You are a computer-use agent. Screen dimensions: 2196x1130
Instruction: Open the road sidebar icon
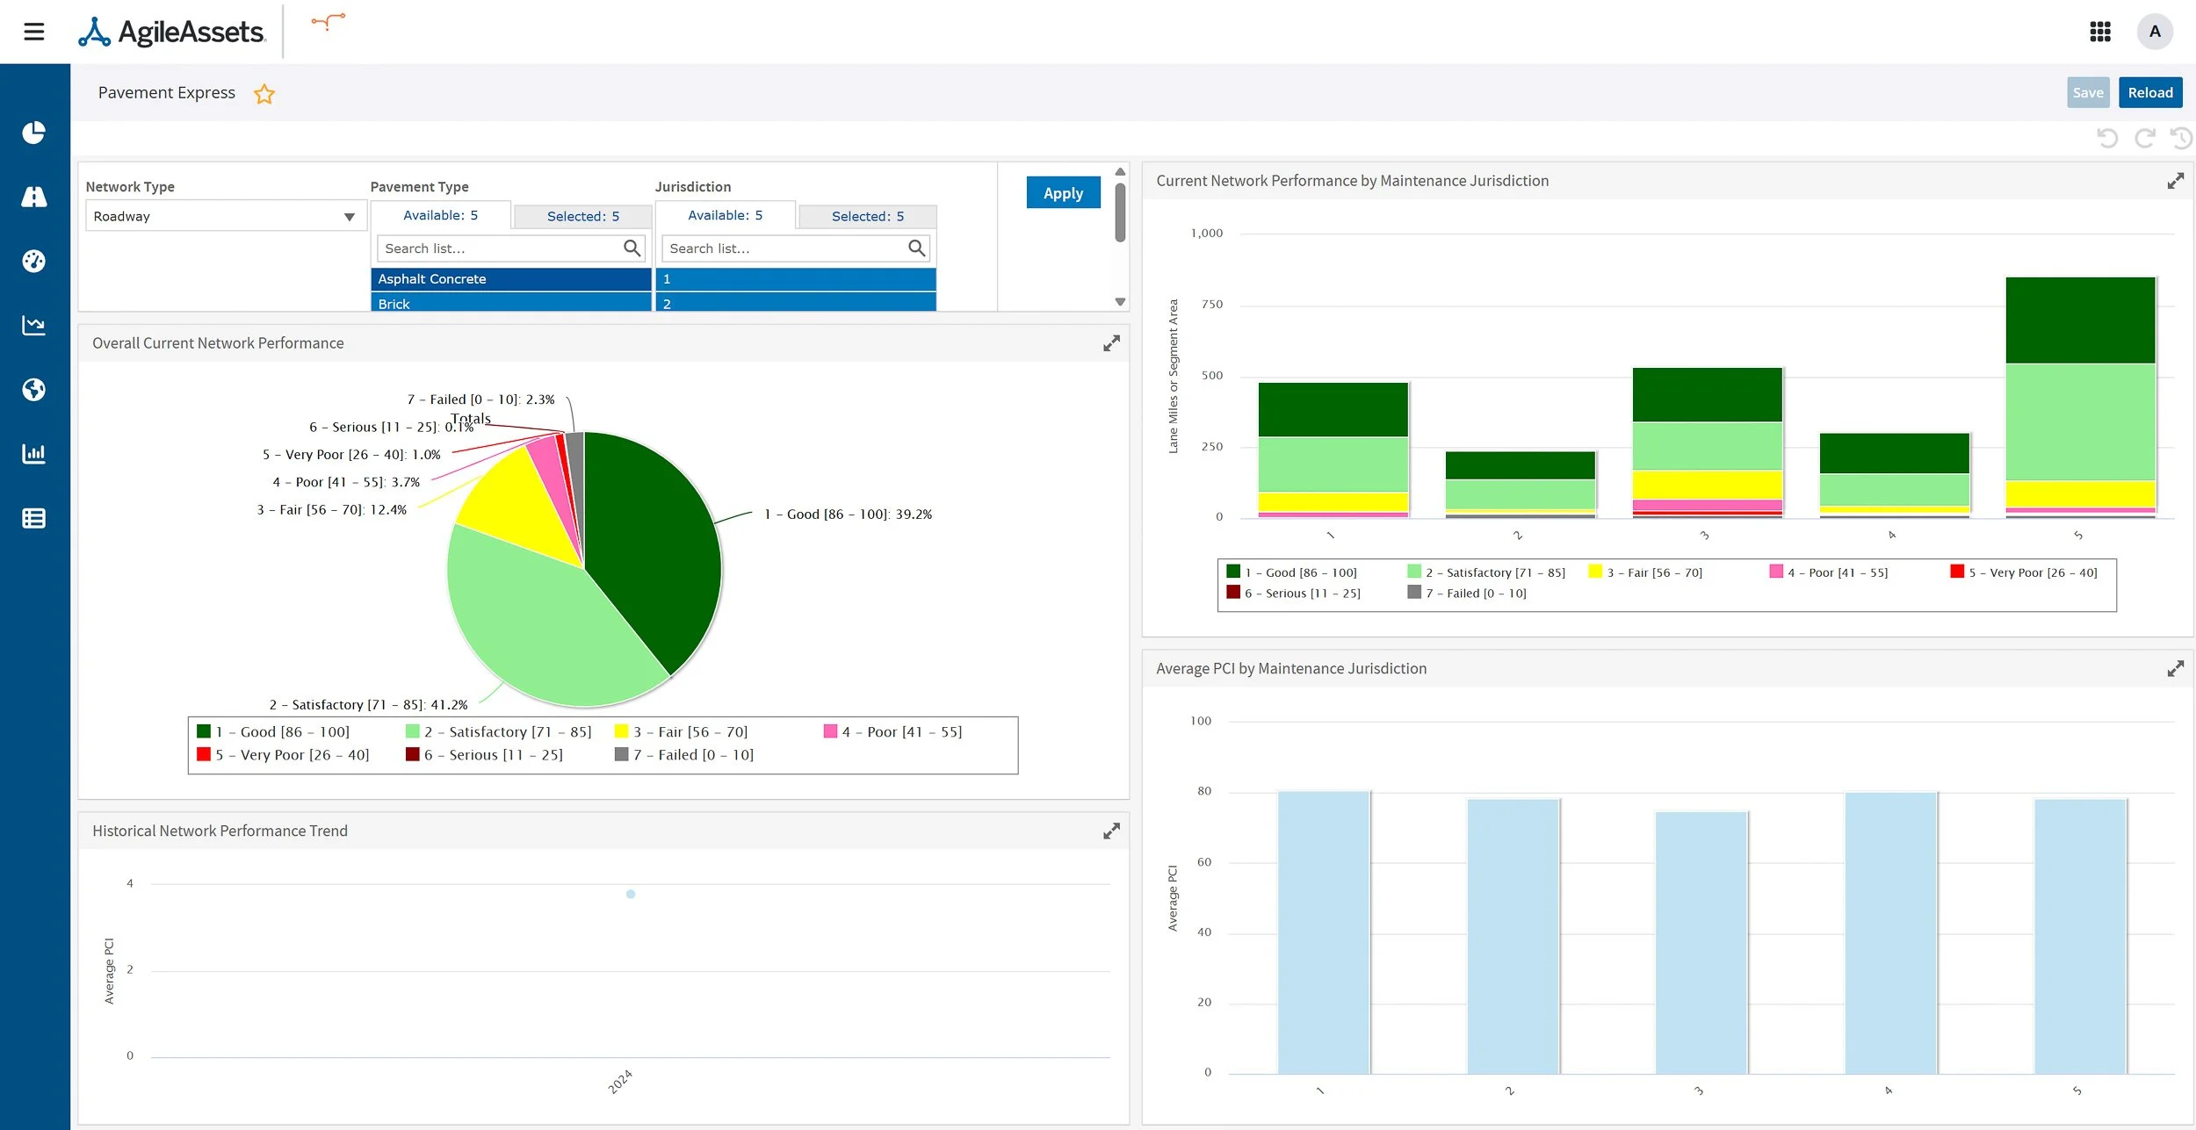click(33, 197)
